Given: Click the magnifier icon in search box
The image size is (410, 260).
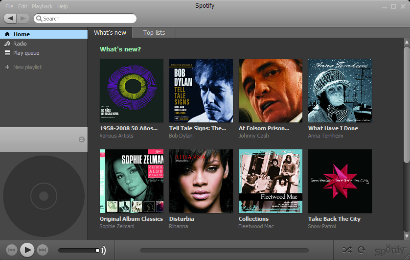Looking at the screenshot, I should coord(39,19).
